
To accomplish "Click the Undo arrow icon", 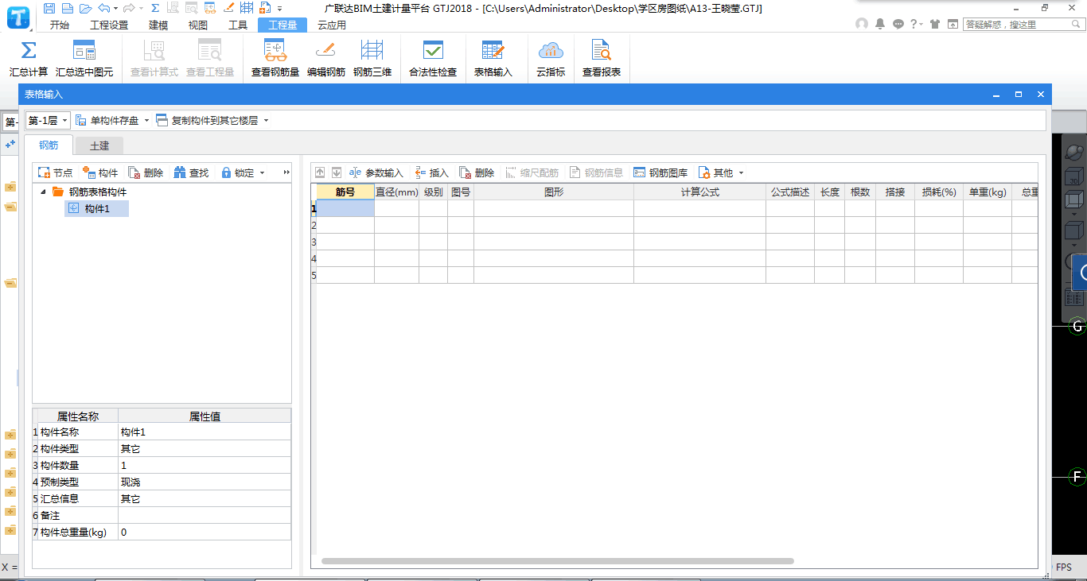I will click(x=103, y=8).
